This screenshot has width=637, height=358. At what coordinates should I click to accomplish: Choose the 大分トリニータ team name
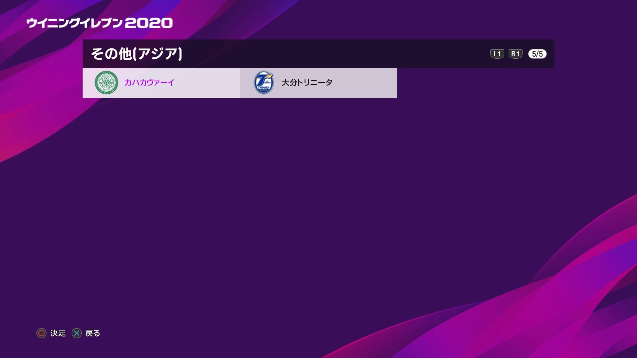[307, 83]
